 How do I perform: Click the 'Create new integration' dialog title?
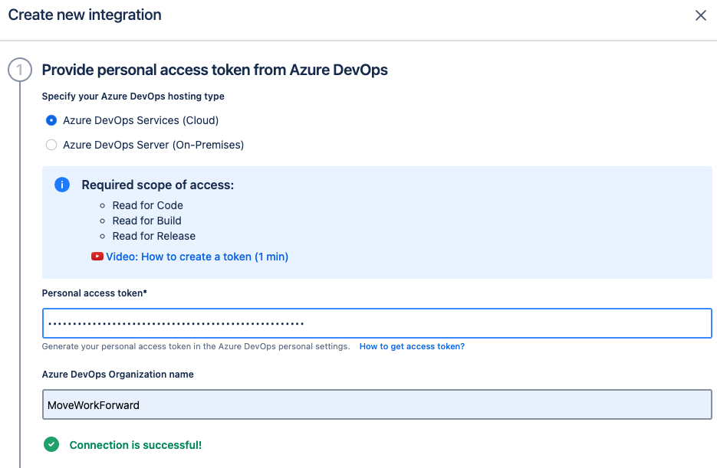point(84,15)
